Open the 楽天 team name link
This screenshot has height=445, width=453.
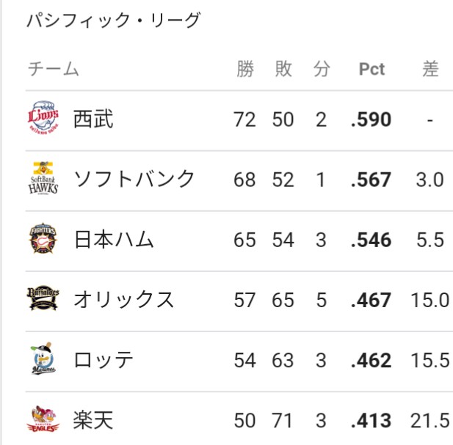93,420
